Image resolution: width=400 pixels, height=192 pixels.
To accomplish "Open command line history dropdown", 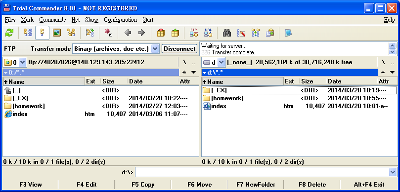I will coord(393,172).
